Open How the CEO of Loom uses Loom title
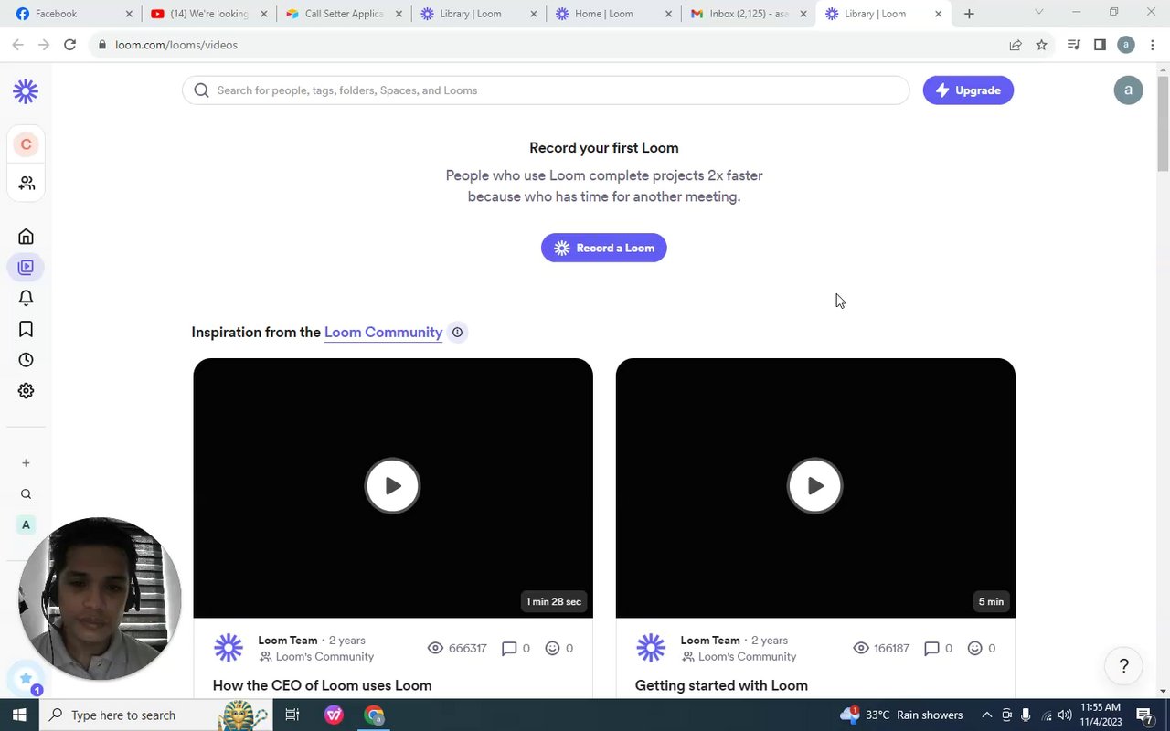This screenshot has height=731, width=1170. pos(322,685)
